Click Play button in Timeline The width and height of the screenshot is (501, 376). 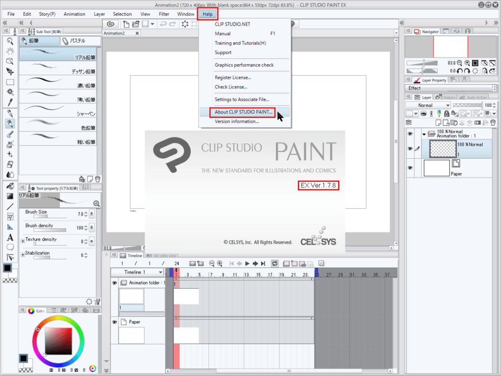click(x=247, y=263)
